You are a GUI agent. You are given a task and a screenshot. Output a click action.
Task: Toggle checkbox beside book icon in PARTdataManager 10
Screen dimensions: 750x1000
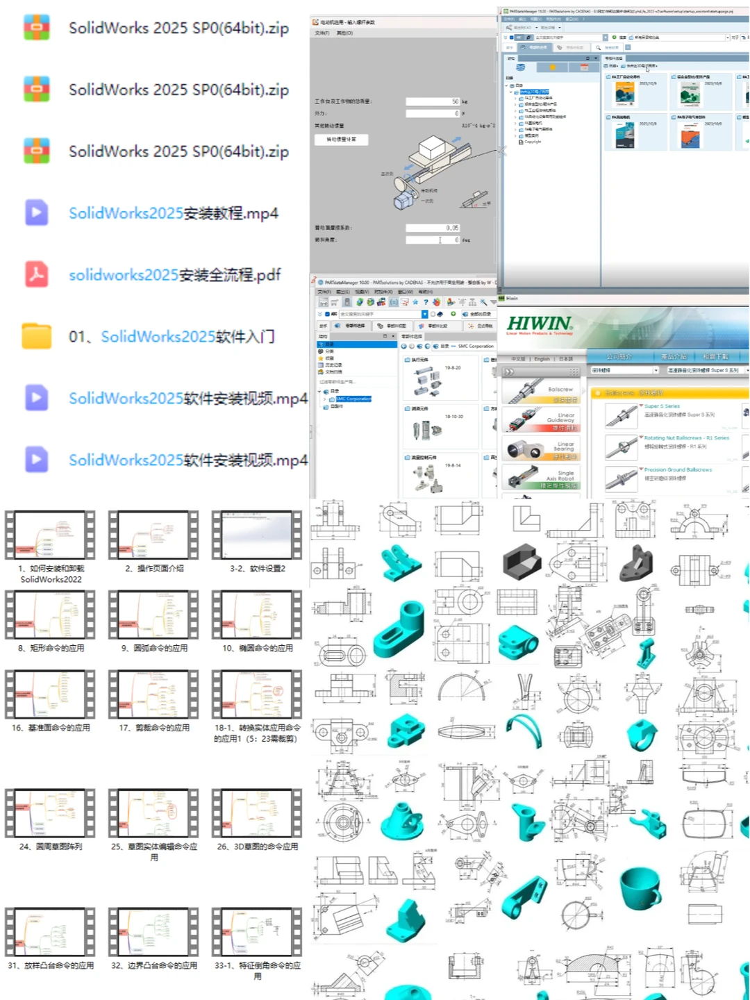(433, 314)
